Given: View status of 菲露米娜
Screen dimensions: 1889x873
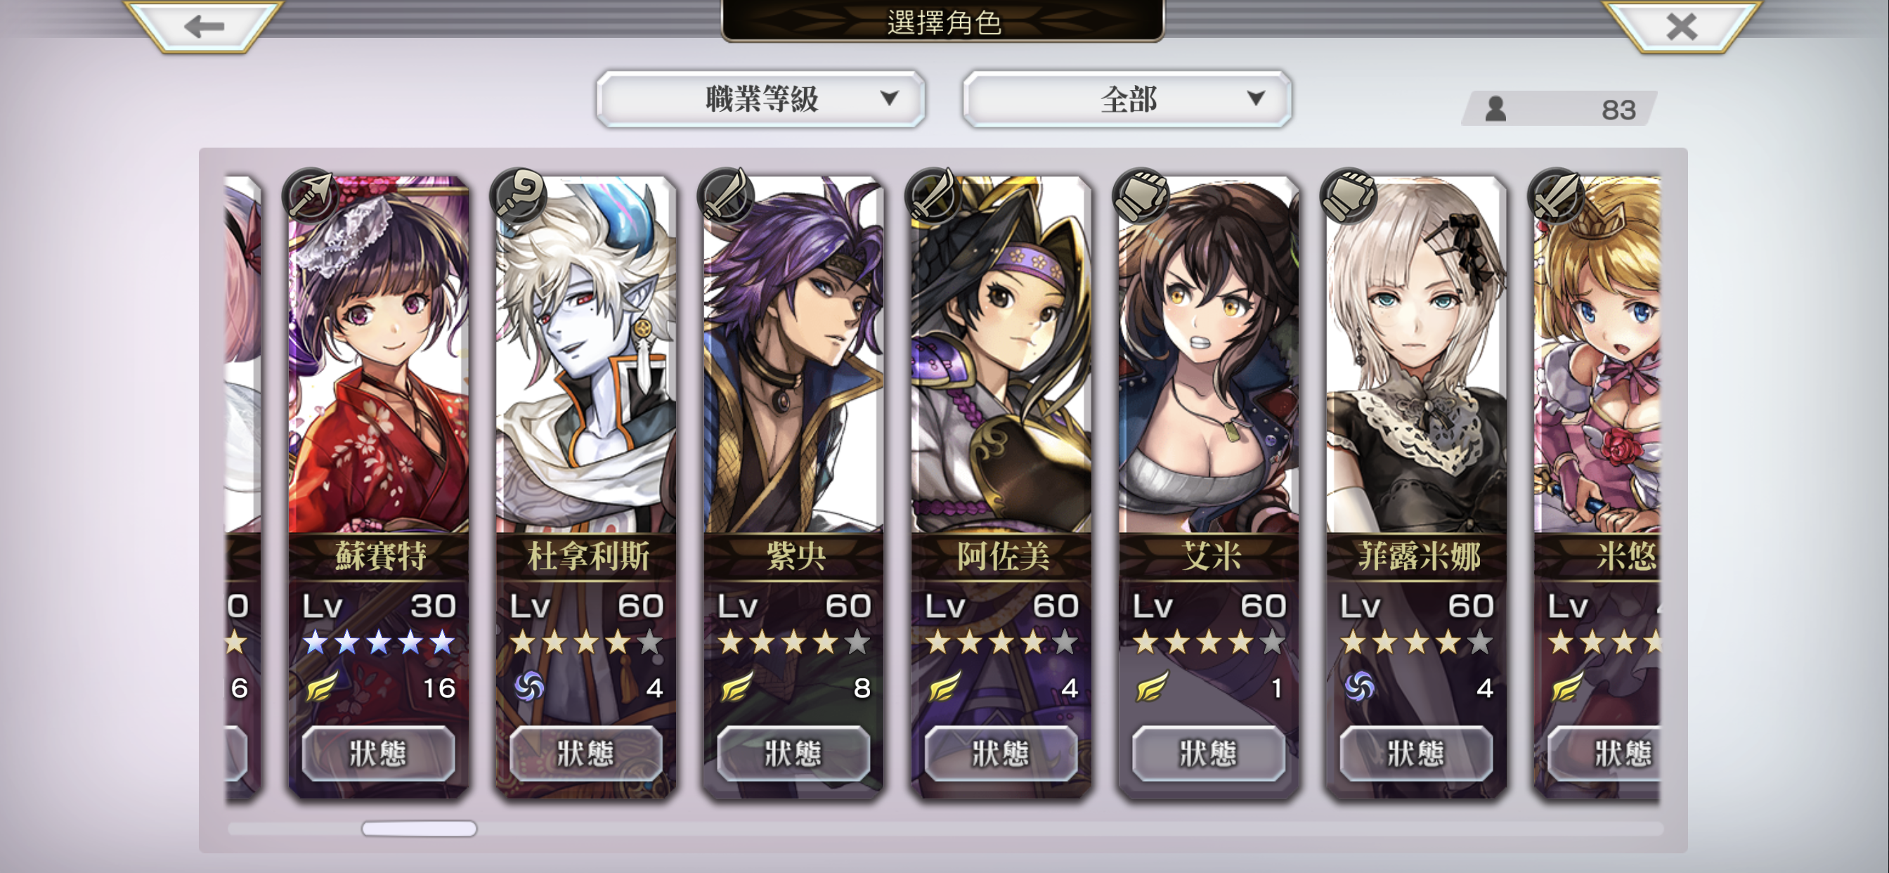Looking at the screenshot, I should [x=1416, y=754].
